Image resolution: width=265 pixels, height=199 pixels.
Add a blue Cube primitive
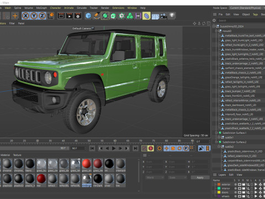click(x=88, y=16)
